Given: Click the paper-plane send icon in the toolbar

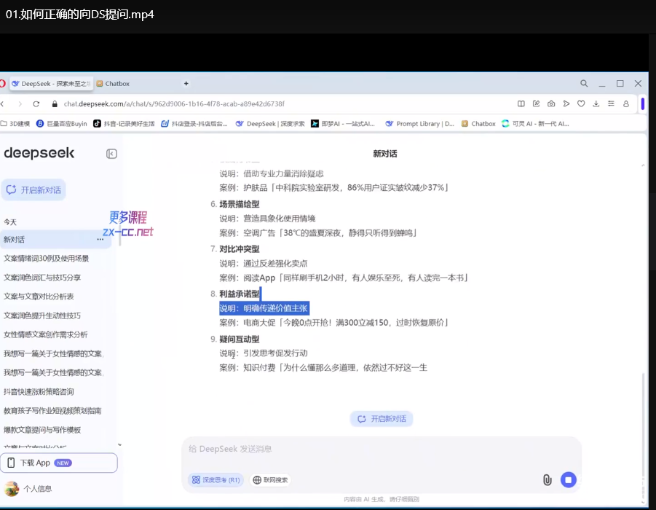Looking at the screenshot, I should point(566,104).
